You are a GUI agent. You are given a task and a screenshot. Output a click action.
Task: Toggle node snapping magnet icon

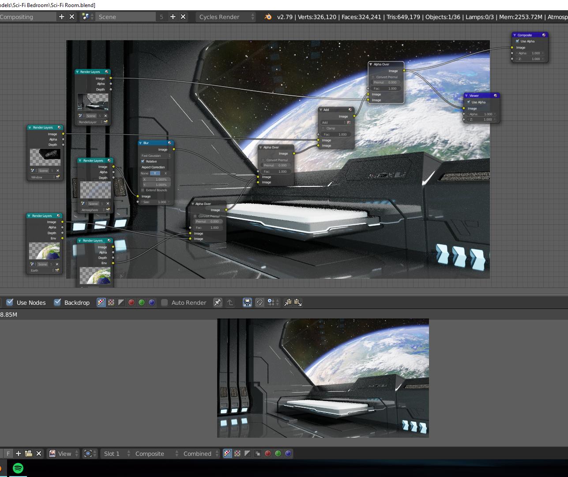260,303
